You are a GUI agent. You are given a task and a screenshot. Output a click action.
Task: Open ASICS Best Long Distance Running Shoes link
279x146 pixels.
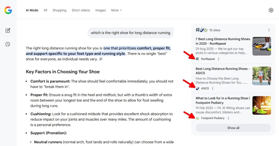pyautogui.click(x=223, y=71)
